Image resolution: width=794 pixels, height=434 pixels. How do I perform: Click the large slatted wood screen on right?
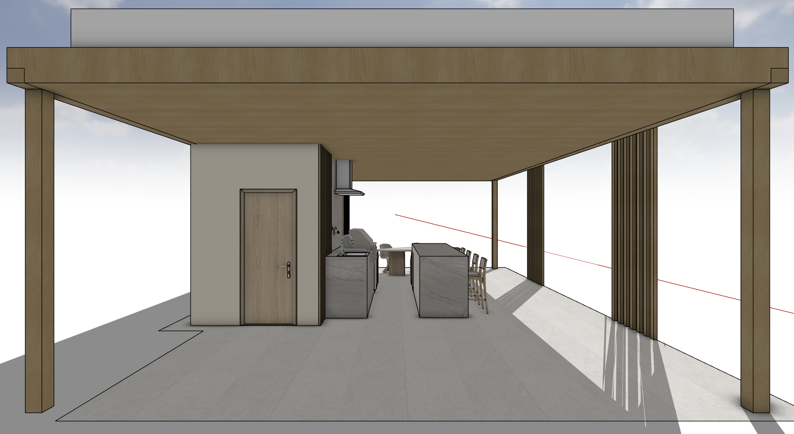(634, 234)
